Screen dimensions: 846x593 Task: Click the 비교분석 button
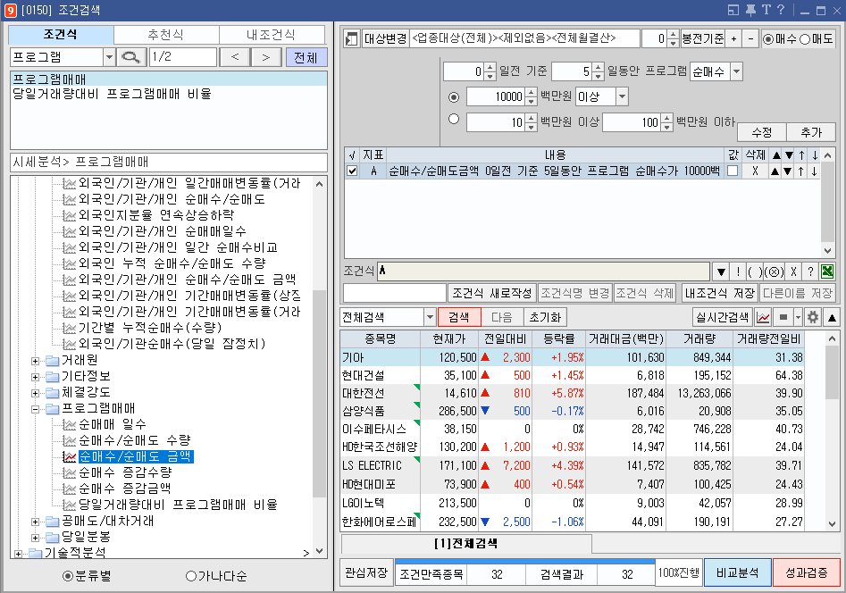coord(737,573)
